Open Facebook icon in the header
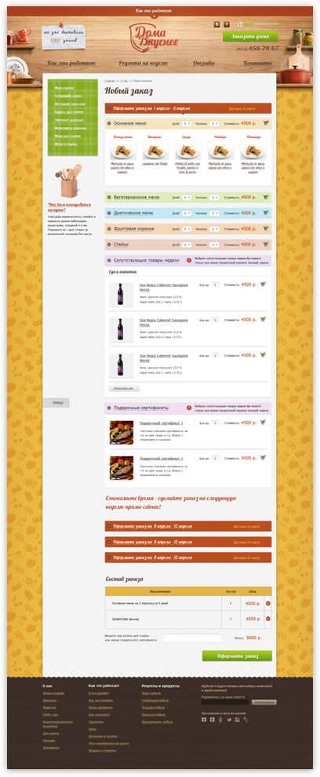The height and width of the screenshot is (777, 320). coord(227,24)
